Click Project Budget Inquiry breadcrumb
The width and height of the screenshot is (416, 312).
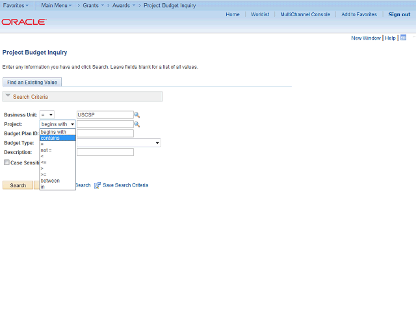(170, 5)
